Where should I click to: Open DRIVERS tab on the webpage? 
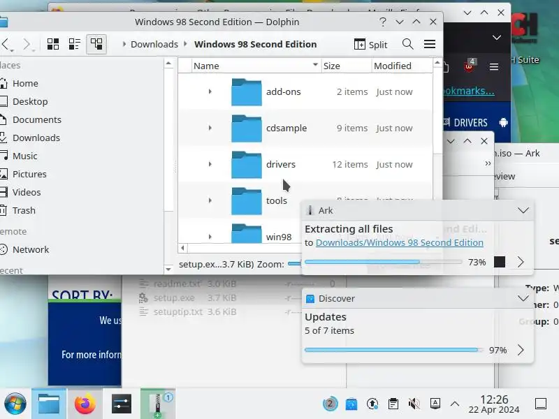coord(466,123)
